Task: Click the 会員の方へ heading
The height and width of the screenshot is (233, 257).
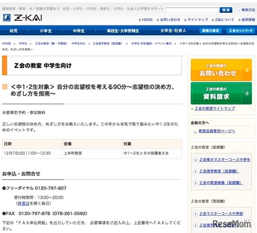Action: [200, 123]
